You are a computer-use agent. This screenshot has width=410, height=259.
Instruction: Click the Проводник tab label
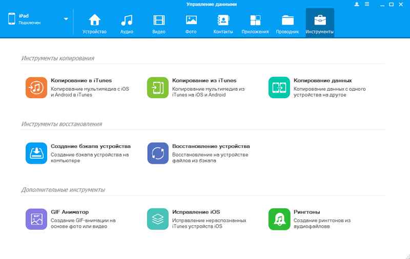(x=288, y=32)
